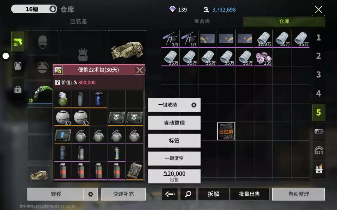Click the question mark next to 价值
337x210 pixels.
tap(57, 82)
